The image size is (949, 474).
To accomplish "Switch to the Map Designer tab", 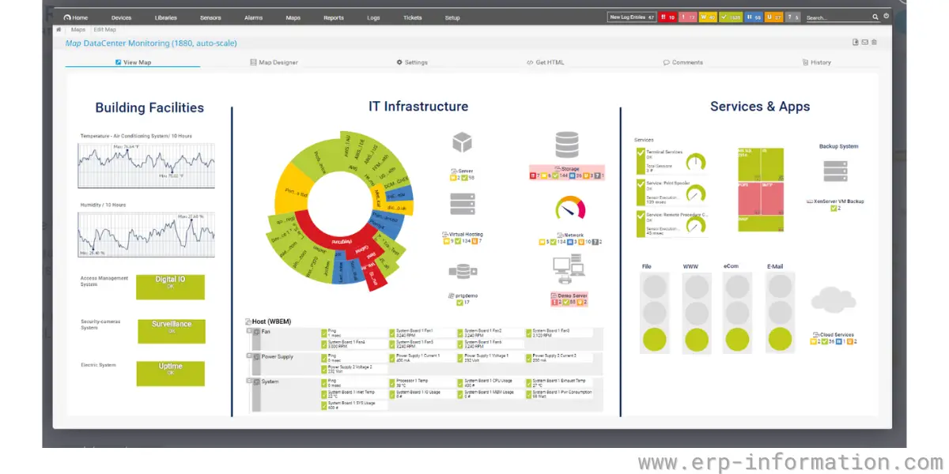I will click(274, 62).
